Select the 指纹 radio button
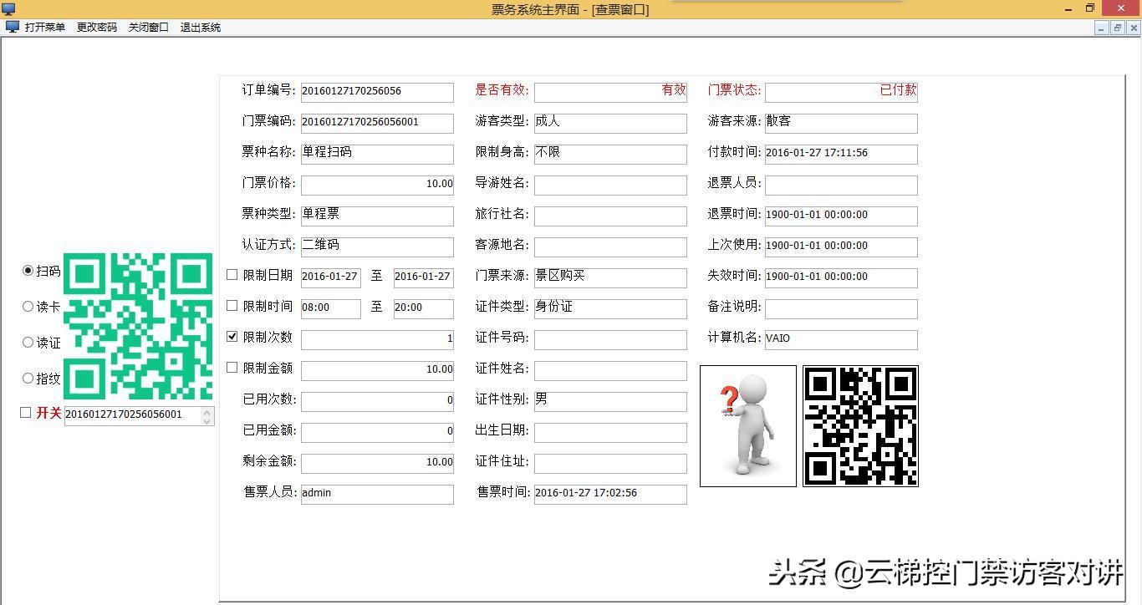The image size is (1142, 605). [28, 379]
